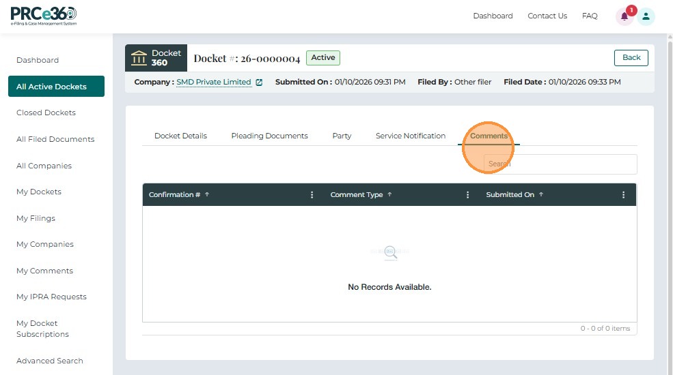Open My Dockets in sidebar

click(39, 192)
